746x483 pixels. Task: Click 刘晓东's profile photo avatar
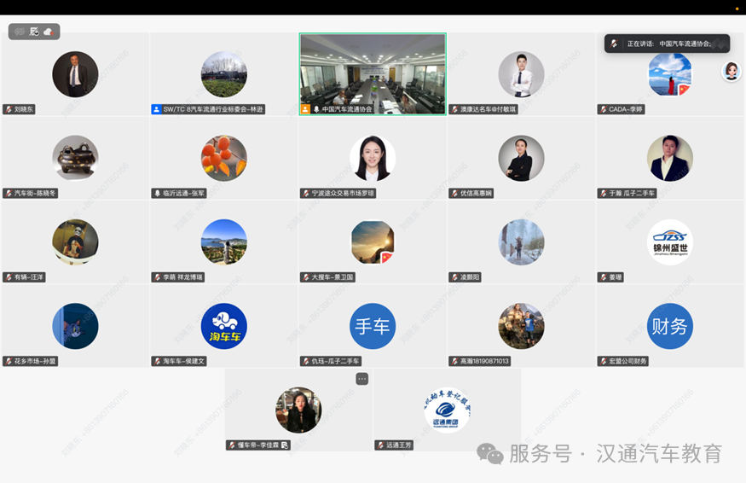click(75, 74)
